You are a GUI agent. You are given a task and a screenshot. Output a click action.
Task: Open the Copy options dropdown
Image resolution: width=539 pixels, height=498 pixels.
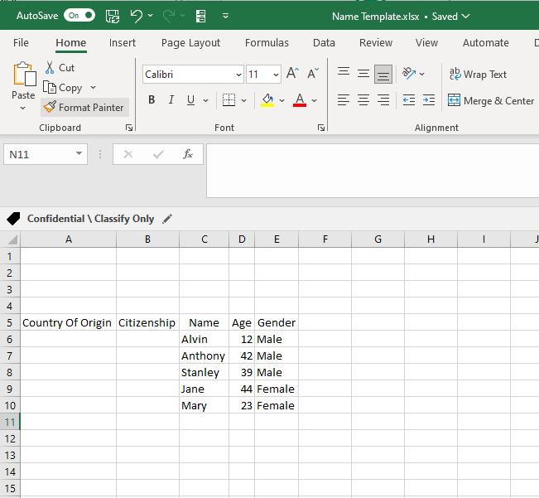94,87
